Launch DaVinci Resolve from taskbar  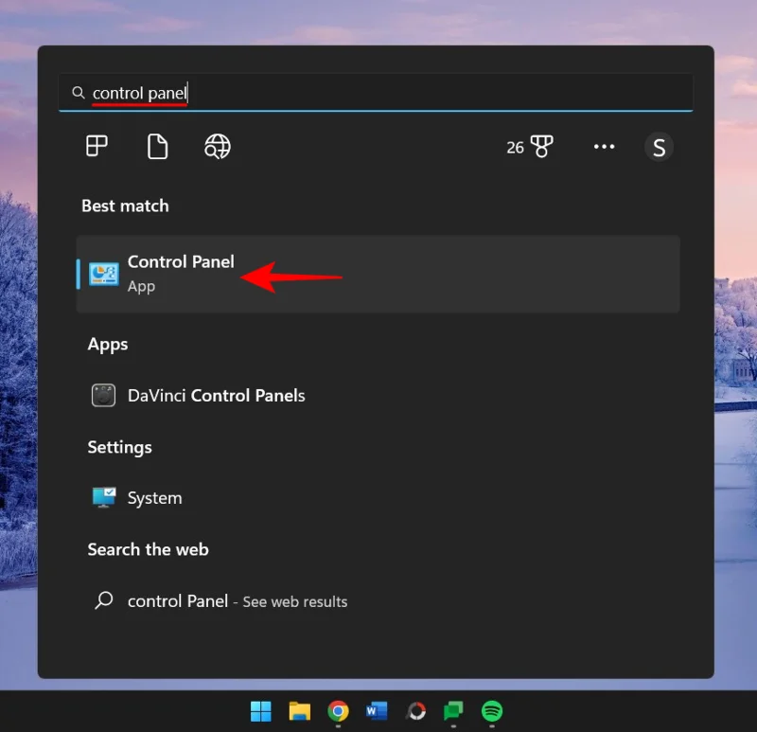[x=414, y=710]
